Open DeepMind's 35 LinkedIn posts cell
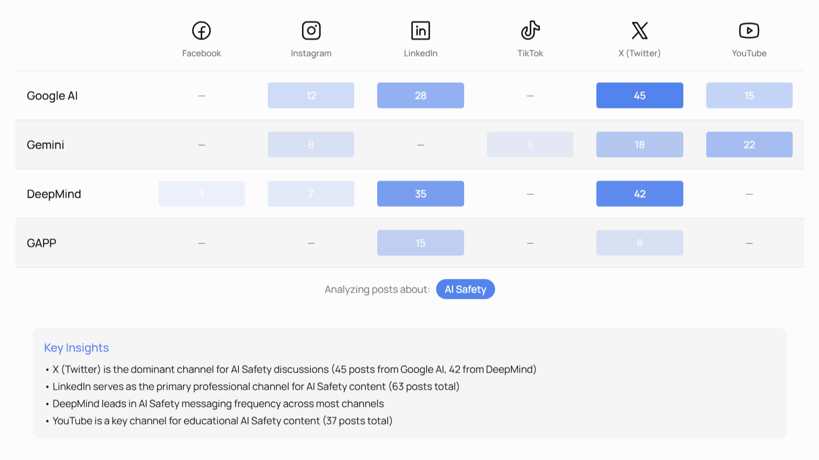 coord(420,194)
